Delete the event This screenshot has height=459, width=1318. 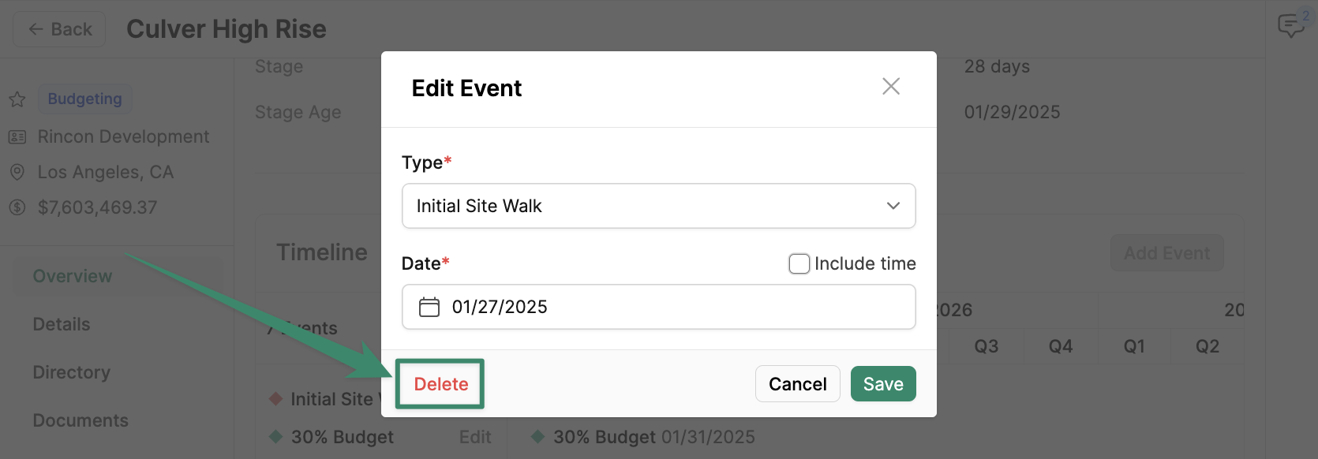coord(440,384)
